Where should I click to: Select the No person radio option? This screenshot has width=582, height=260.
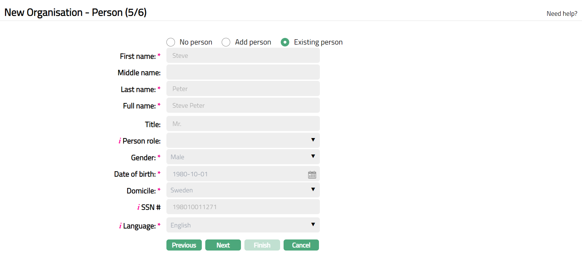click(x=171, y=42)
